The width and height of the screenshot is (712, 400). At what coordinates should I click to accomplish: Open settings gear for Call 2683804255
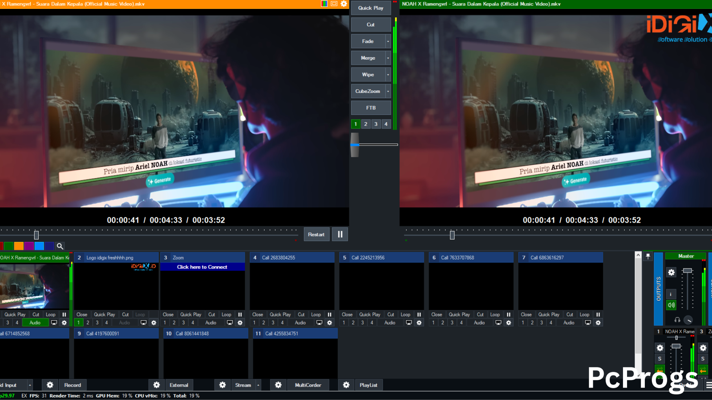(329, 323)
